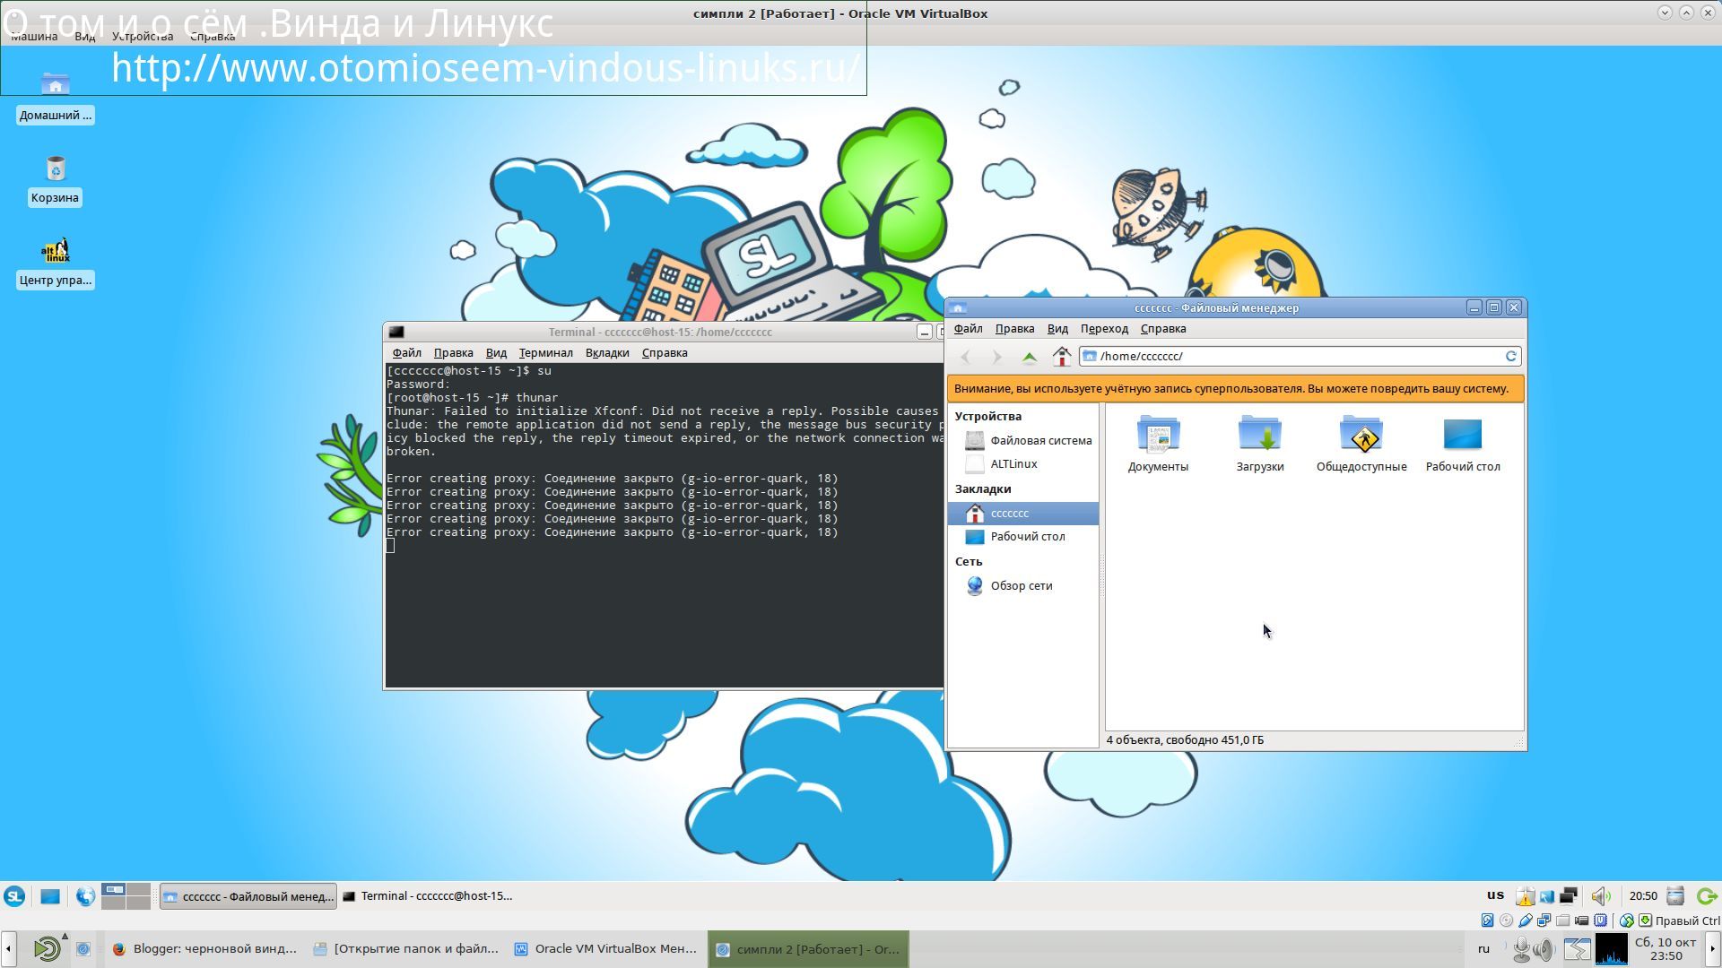The width and height of the screenshot is (1722, 968).
Task: Open the Центр управления desktop icon
Action: pos(55,262)
